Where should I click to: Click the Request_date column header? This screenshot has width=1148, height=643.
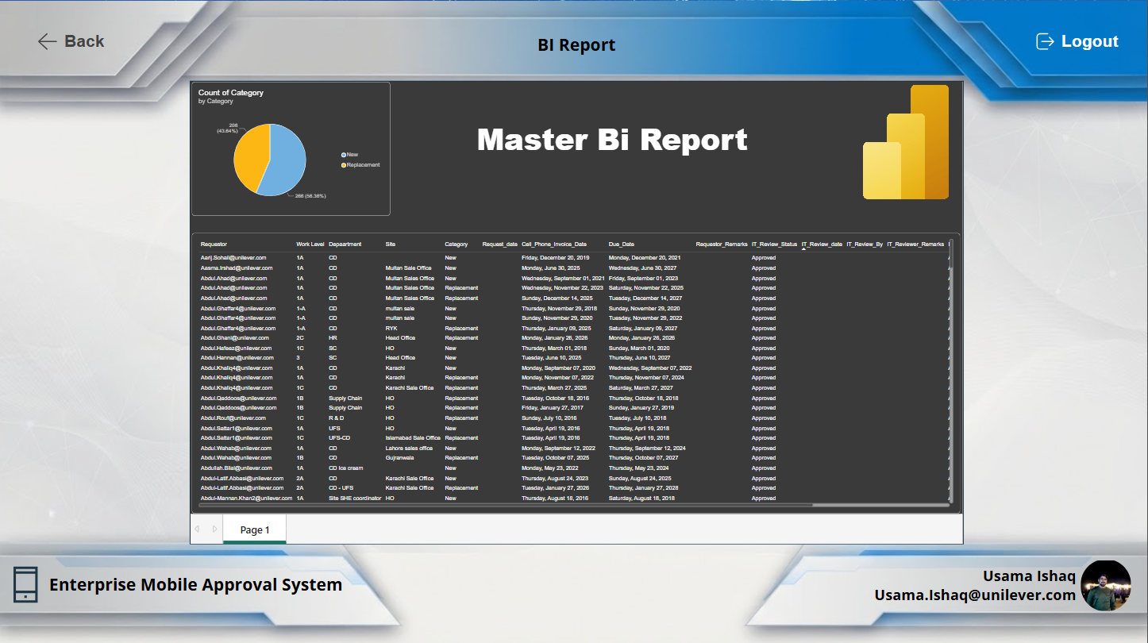click(x=500, y=244)
